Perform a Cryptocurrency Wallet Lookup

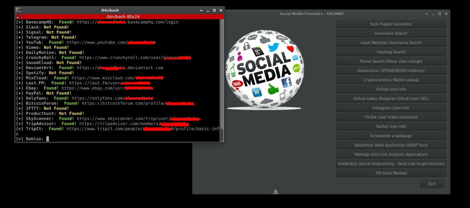(x=390, y=80)
